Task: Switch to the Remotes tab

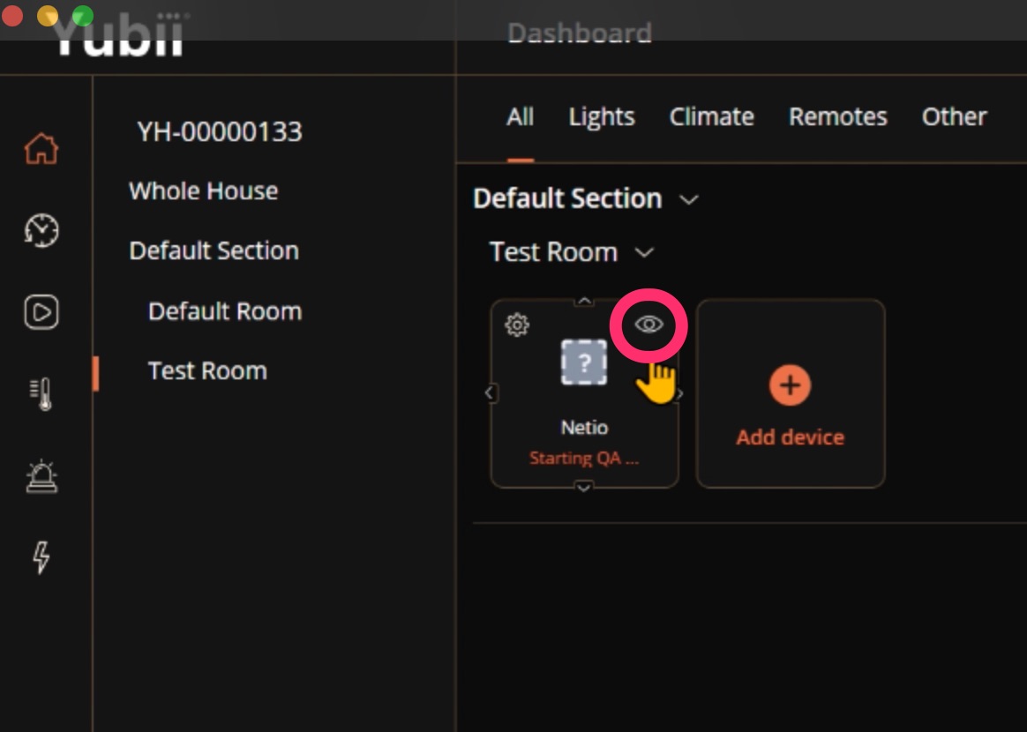Action: 837,116
